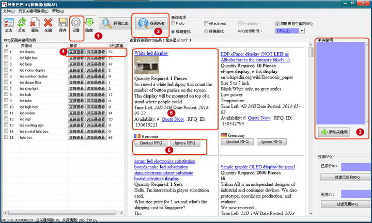The image size is (372, 223).
Task: Click the 删除 delete icon
Action: (x=35, y=25)
